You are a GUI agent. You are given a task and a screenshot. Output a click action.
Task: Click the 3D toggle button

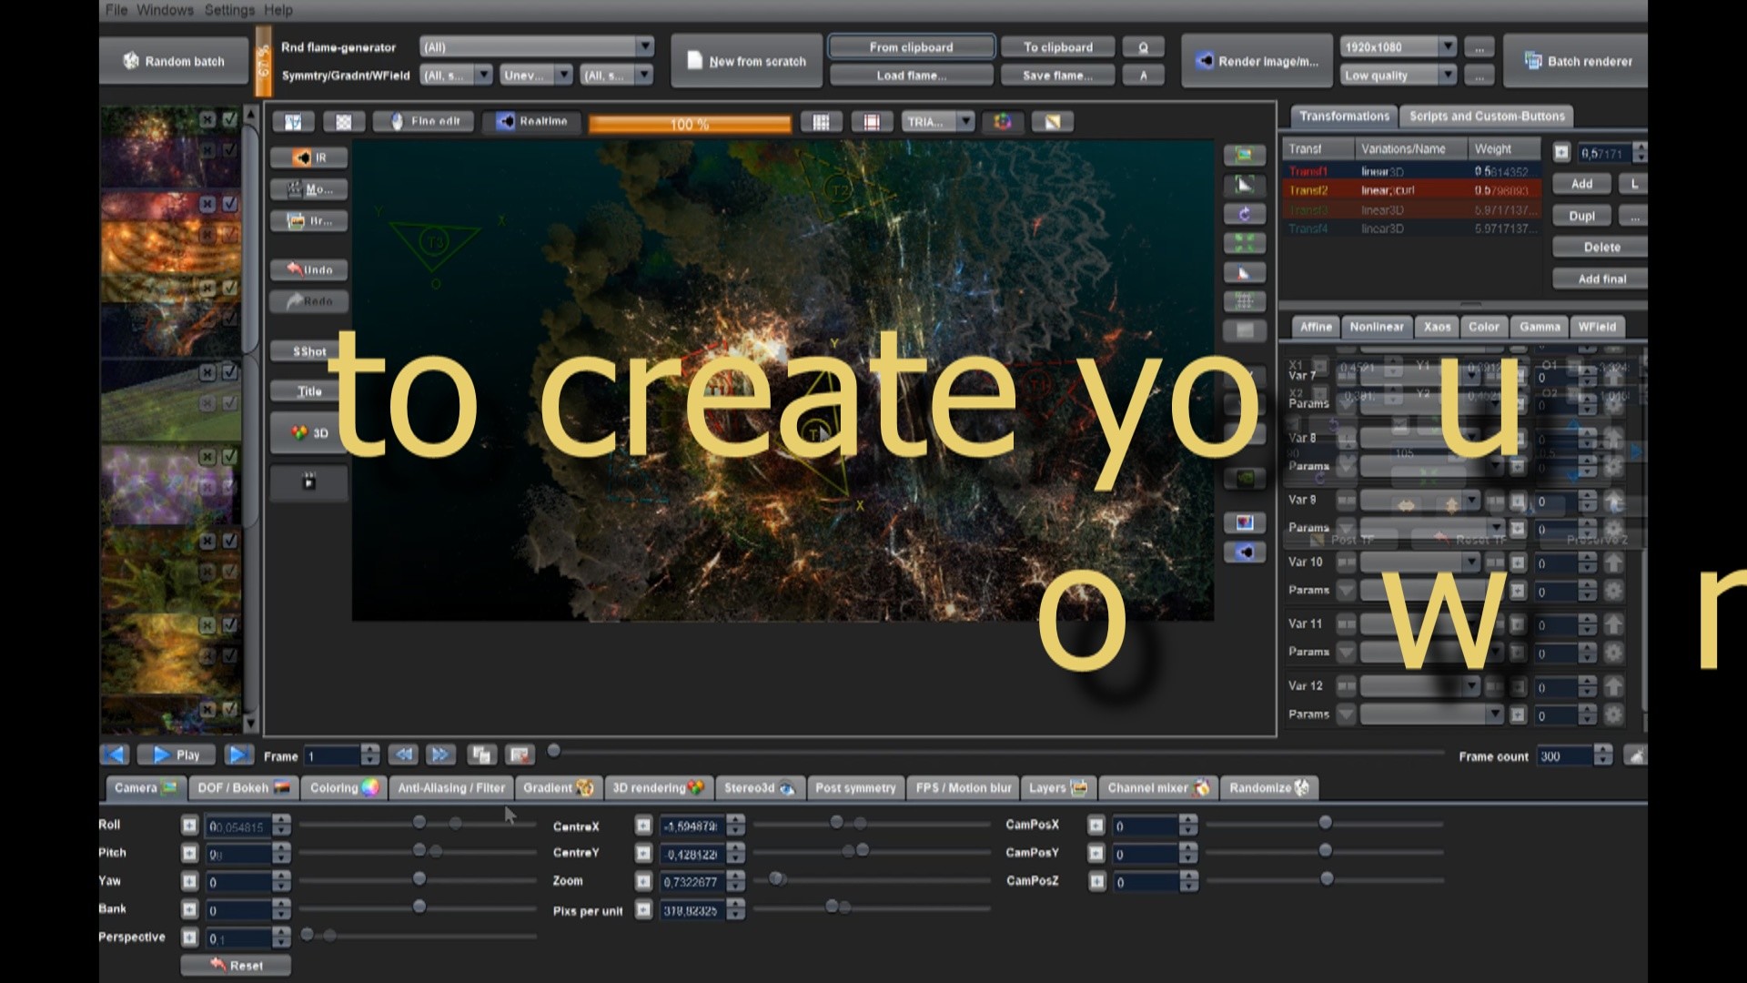point(309,433)
